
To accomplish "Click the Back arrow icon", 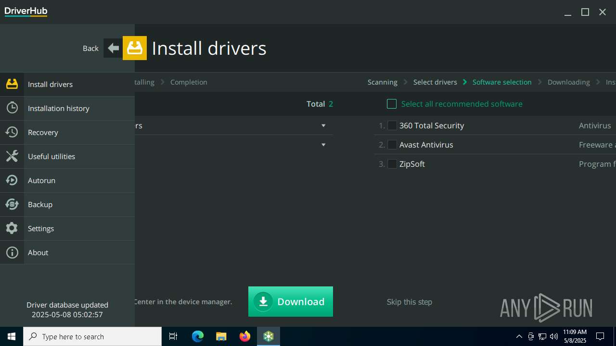I will click(113, 48).
